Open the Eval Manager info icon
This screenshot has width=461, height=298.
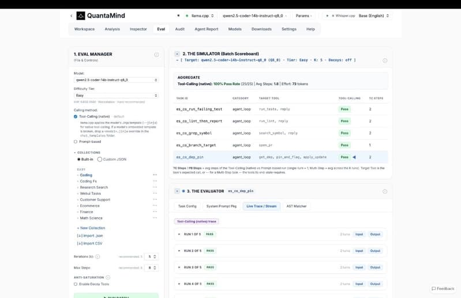click(x=156, y=55)
